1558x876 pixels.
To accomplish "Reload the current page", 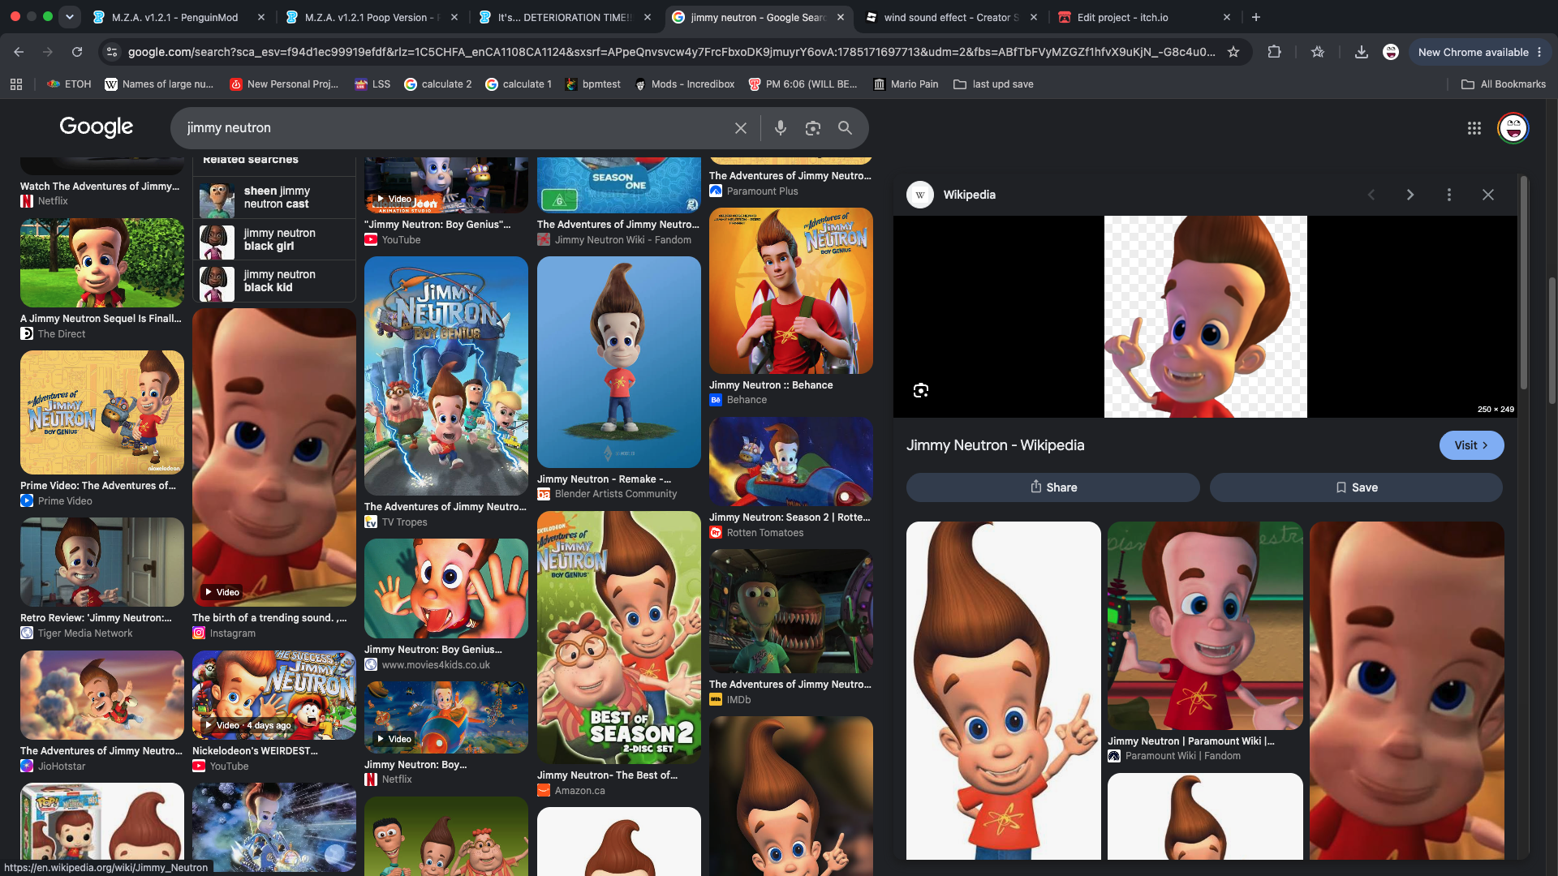I will (x=77, y=52).
